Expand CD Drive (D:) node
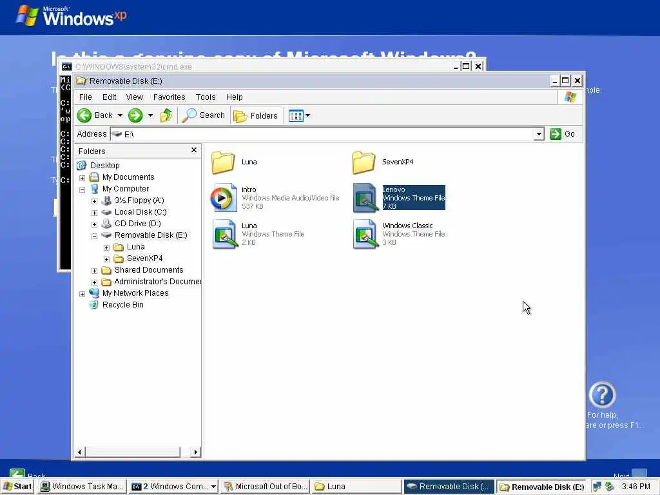 pos(94,224)
